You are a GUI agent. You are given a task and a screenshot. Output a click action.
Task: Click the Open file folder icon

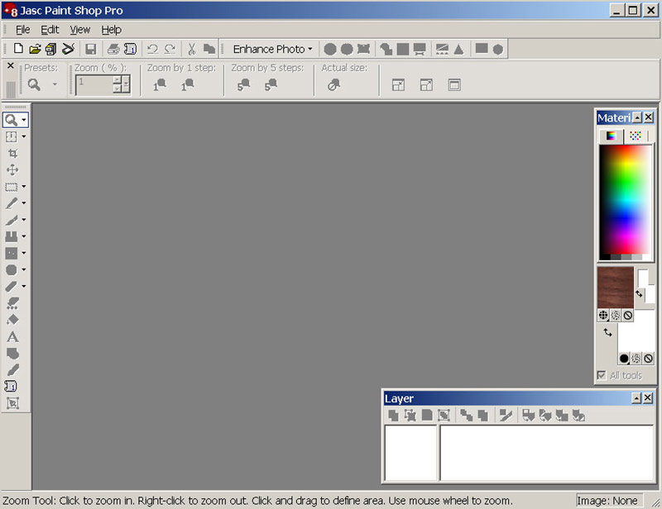[35, 50]
